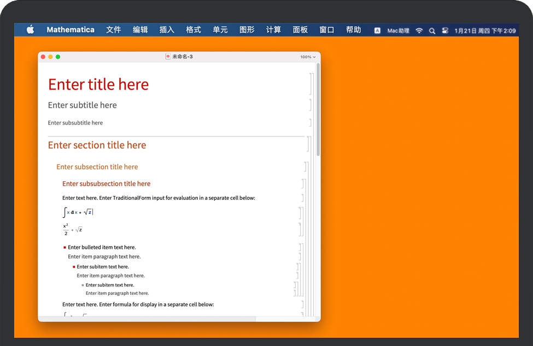The height and width of the screenshot is (346, 533).
Task: Open the 计算 menu
Action: (273, 30)
